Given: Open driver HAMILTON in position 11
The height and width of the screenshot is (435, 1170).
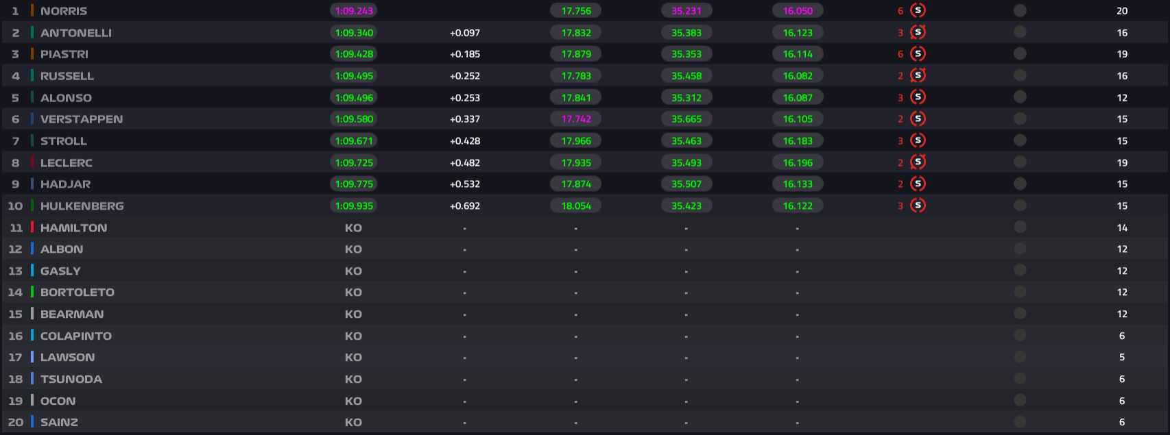Looking at the screenshot, I should [x=73, y=227].
